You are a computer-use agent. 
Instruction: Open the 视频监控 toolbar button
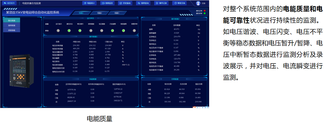(108, 3)
